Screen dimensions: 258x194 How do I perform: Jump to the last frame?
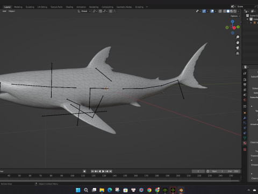(111, 171)
